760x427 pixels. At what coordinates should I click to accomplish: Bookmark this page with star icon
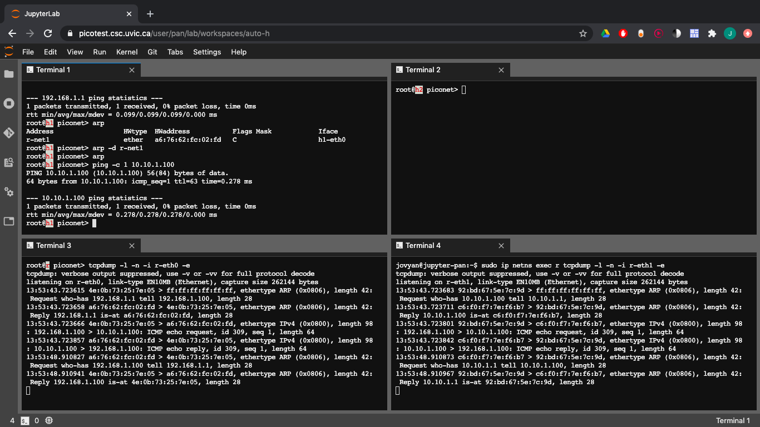pos(583,33)
